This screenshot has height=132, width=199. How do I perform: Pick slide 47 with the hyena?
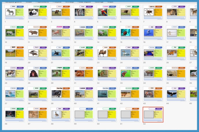tap(38, 115)
